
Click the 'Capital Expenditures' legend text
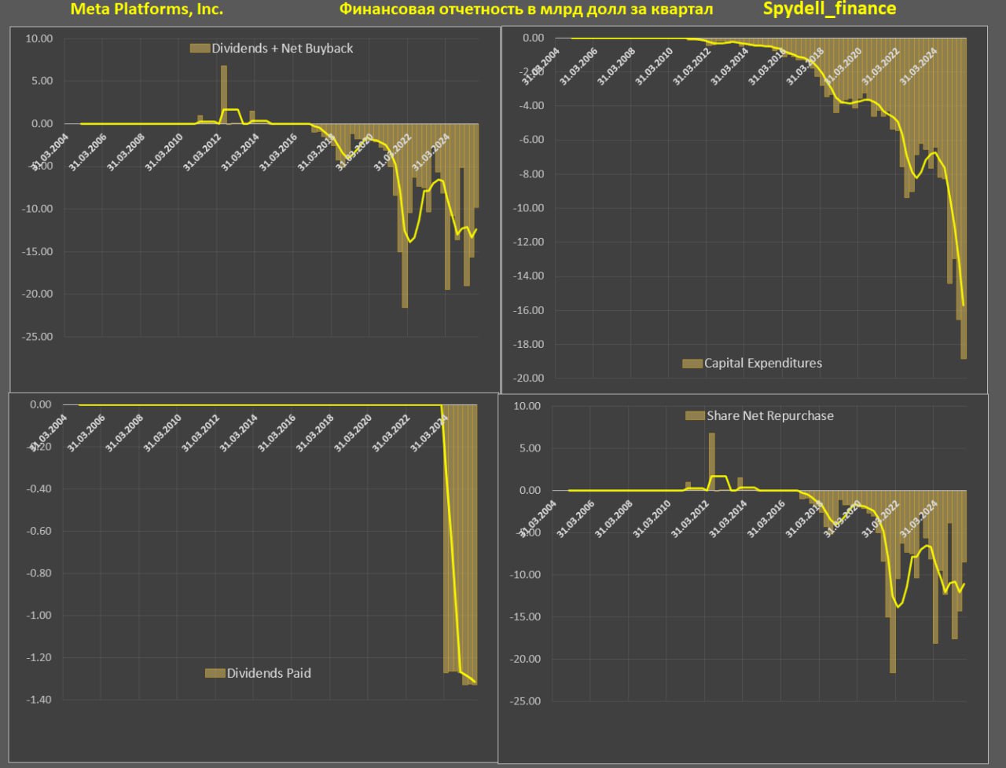coord(762,364)
